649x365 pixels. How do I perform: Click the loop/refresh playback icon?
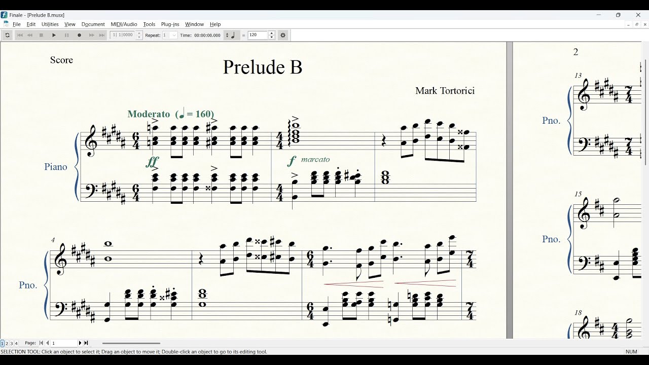click(7, 35)
